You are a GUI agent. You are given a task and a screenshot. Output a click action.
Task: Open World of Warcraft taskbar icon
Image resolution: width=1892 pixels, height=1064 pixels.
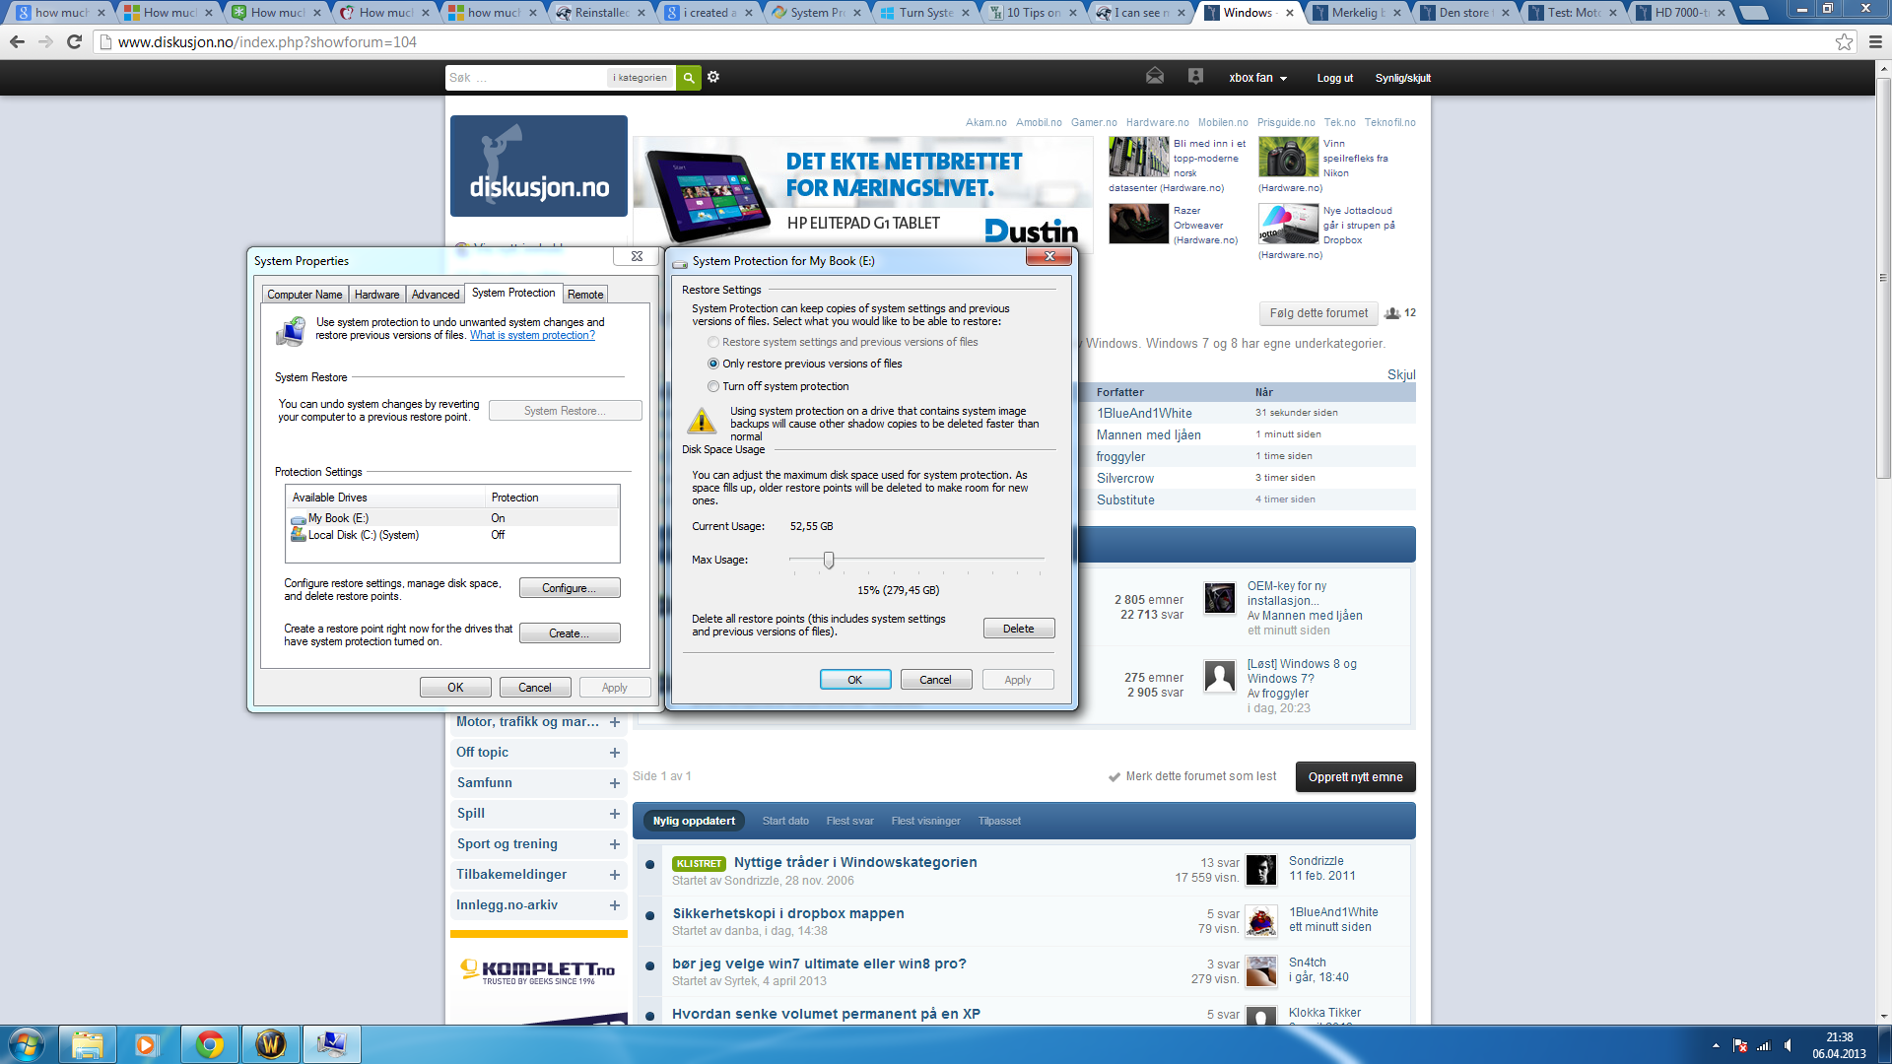click(x=270, y=1044)
